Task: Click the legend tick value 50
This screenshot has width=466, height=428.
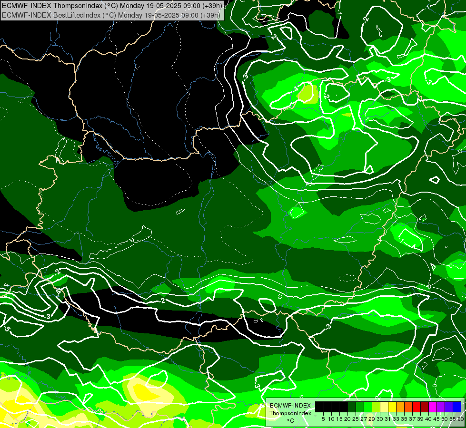Action: 445,419
